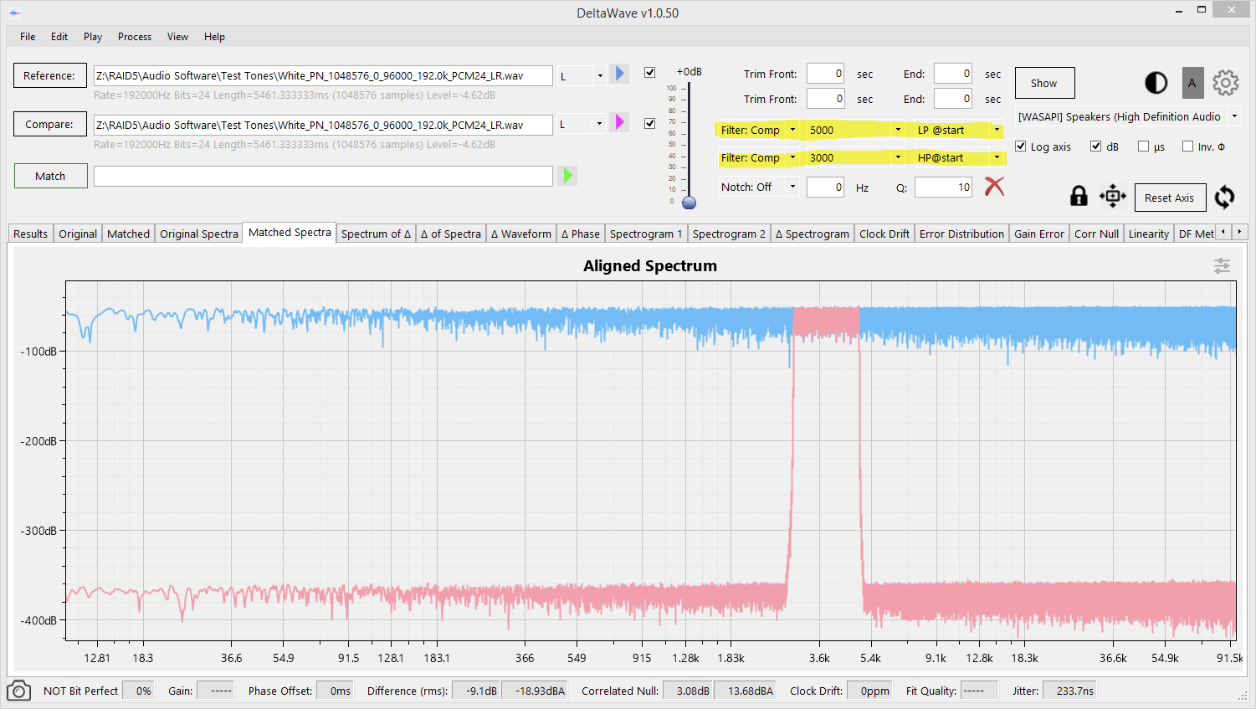Switch to the Error Distribution tab
Image resolution: width=1256 pixels, height=709 pixels.
961,234
